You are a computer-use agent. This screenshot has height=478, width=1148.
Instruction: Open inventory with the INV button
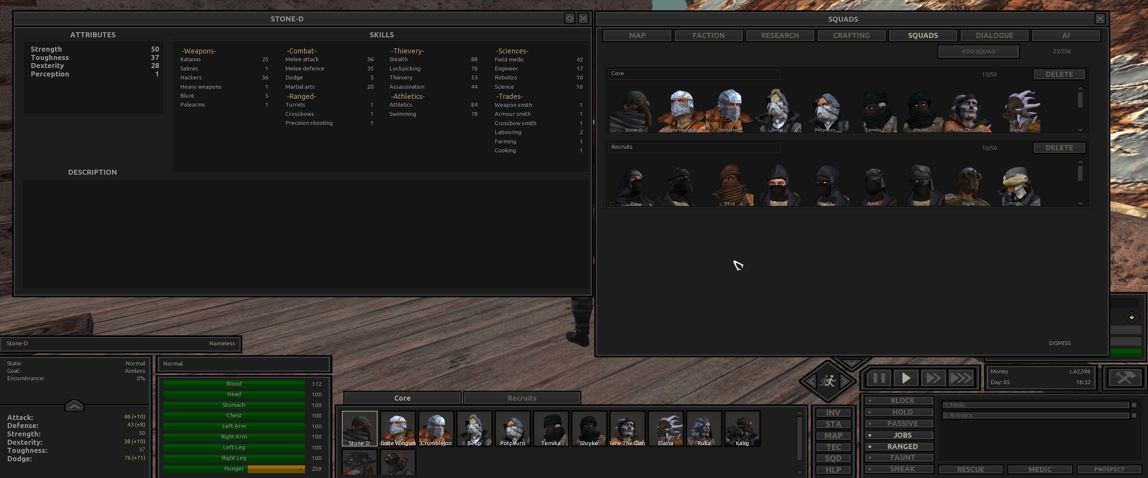click(833, 413)
